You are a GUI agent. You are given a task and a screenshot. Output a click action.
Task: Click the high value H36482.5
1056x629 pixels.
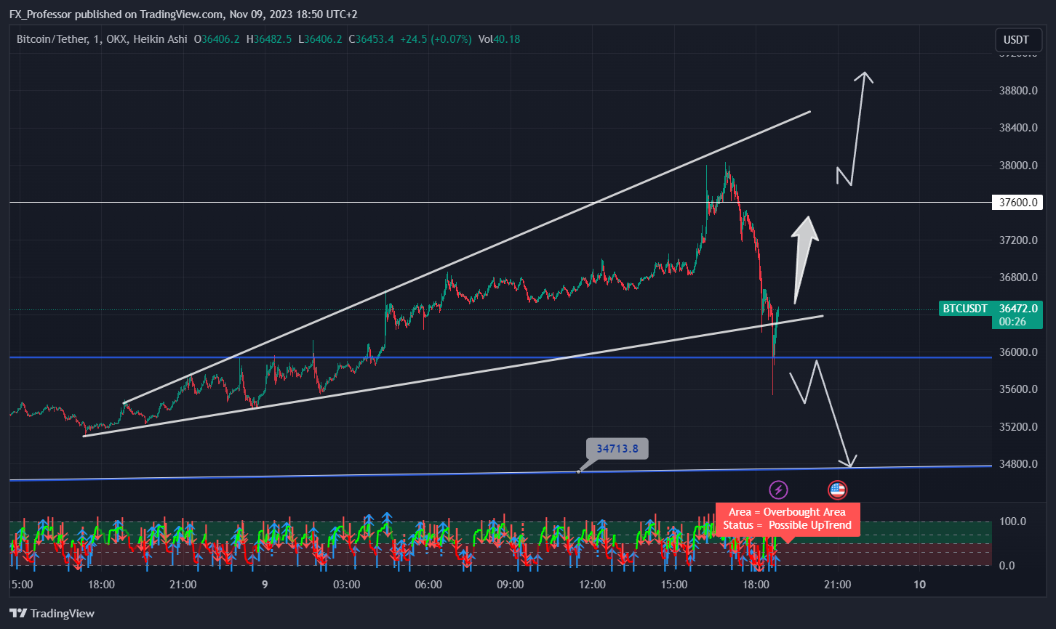point(269,38)
